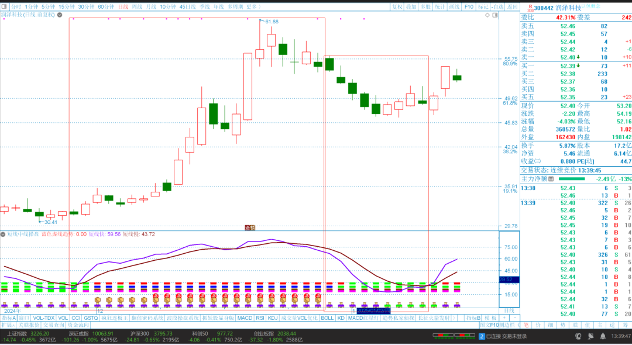Viewport: 632px width, 345px height.
Task: Click the 返回 back button
Action: (x=512, y=7)
